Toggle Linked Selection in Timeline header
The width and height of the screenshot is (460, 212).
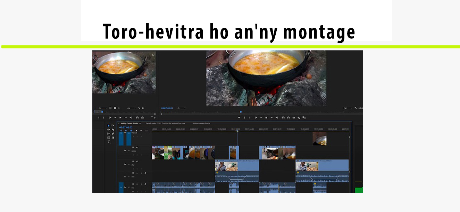(x=131, y=131)
